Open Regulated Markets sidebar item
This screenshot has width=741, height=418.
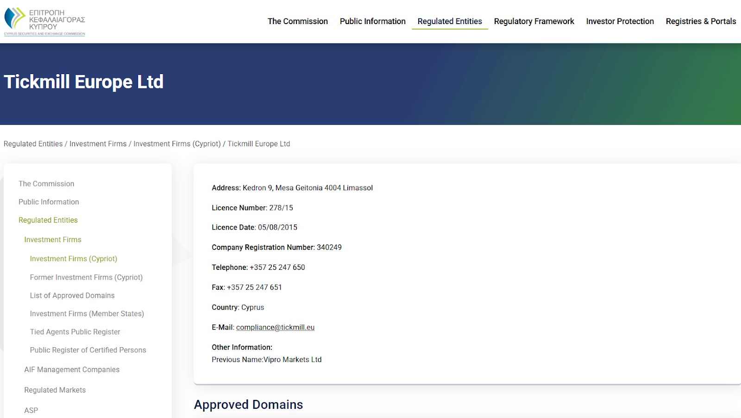(x=55, y=390)
